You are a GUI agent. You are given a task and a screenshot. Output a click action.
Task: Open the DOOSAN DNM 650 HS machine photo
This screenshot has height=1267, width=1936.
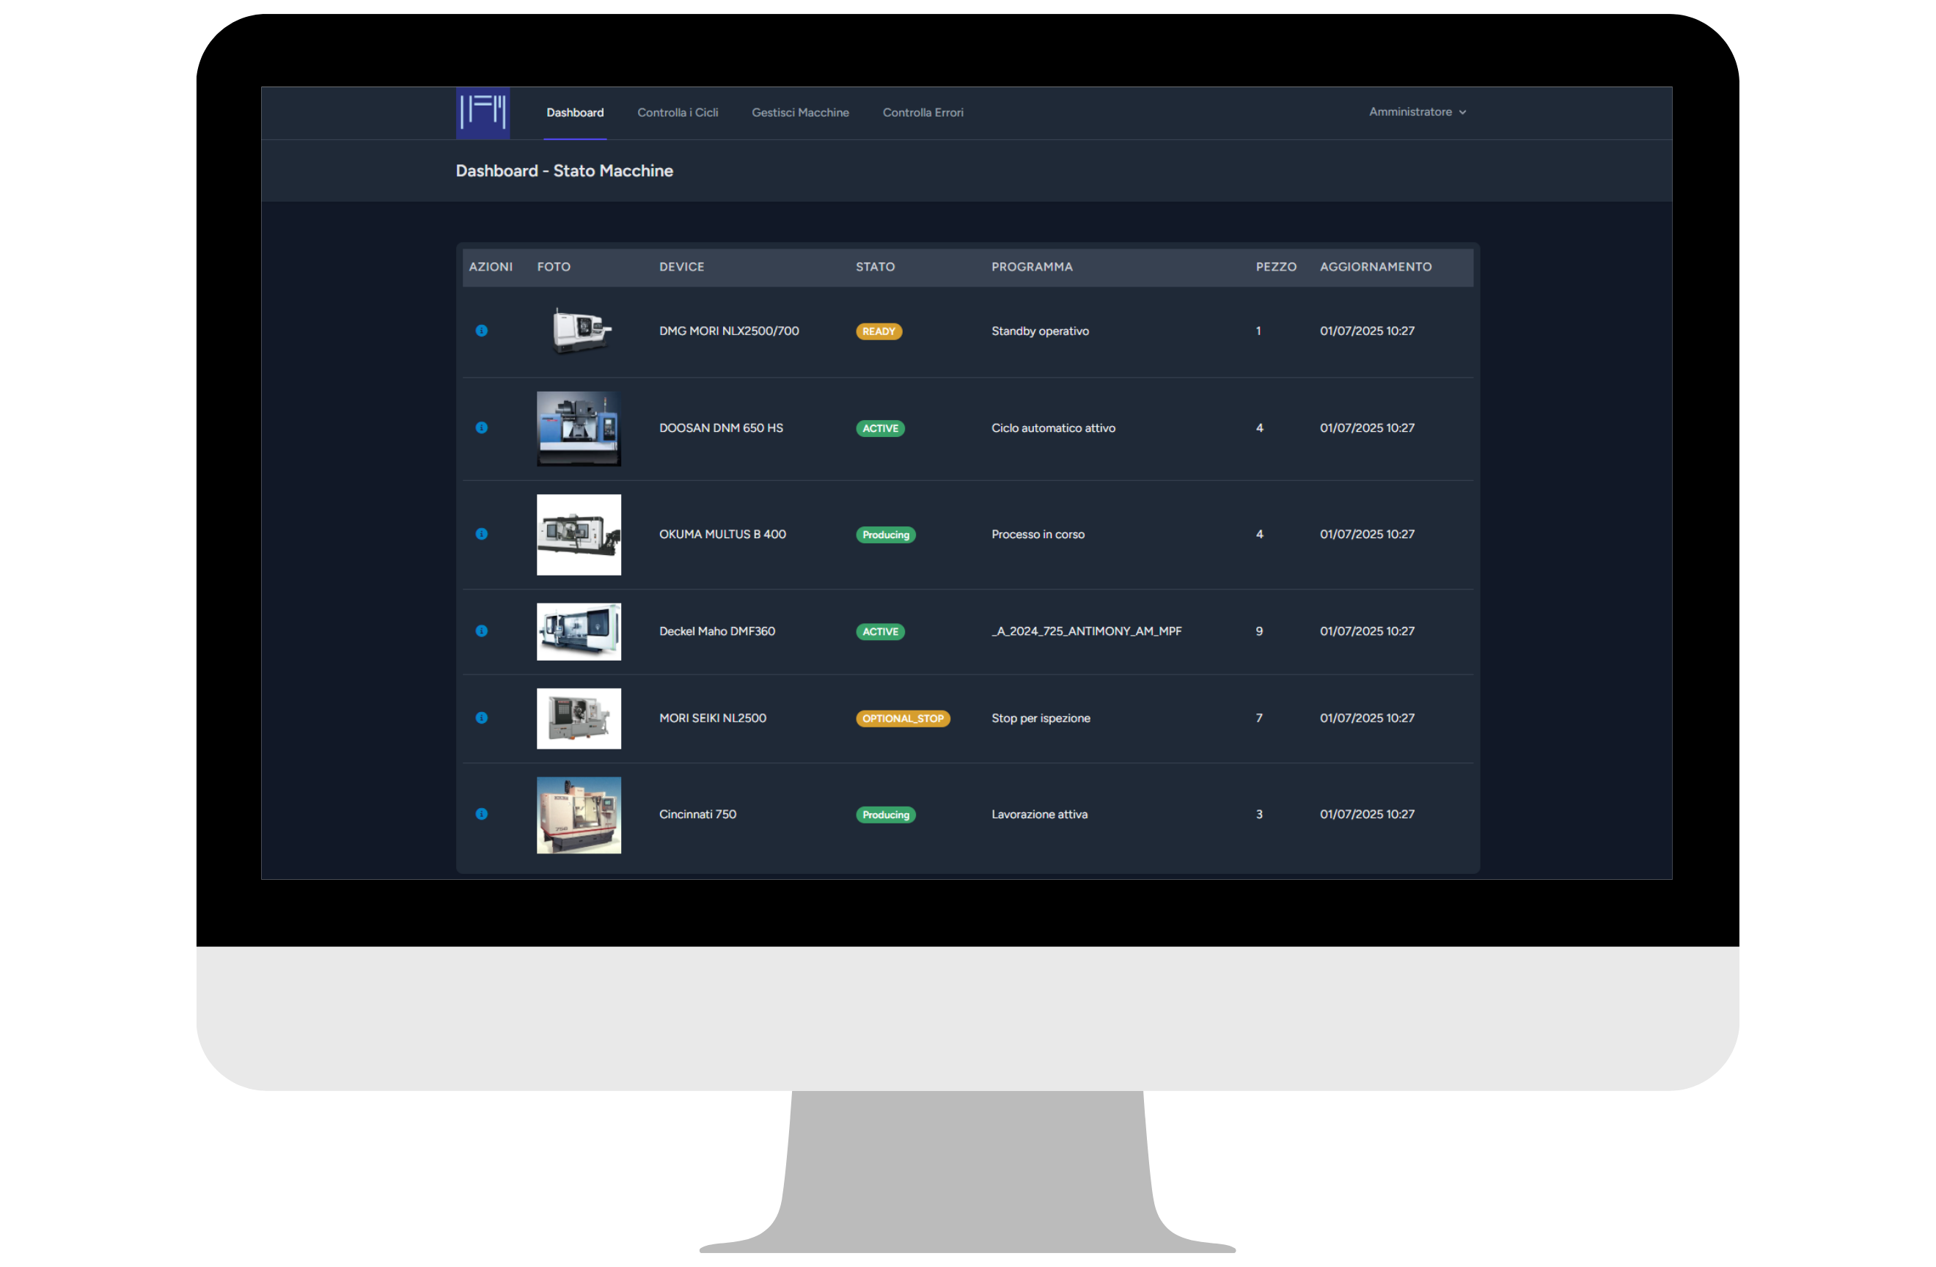(578, 429)
